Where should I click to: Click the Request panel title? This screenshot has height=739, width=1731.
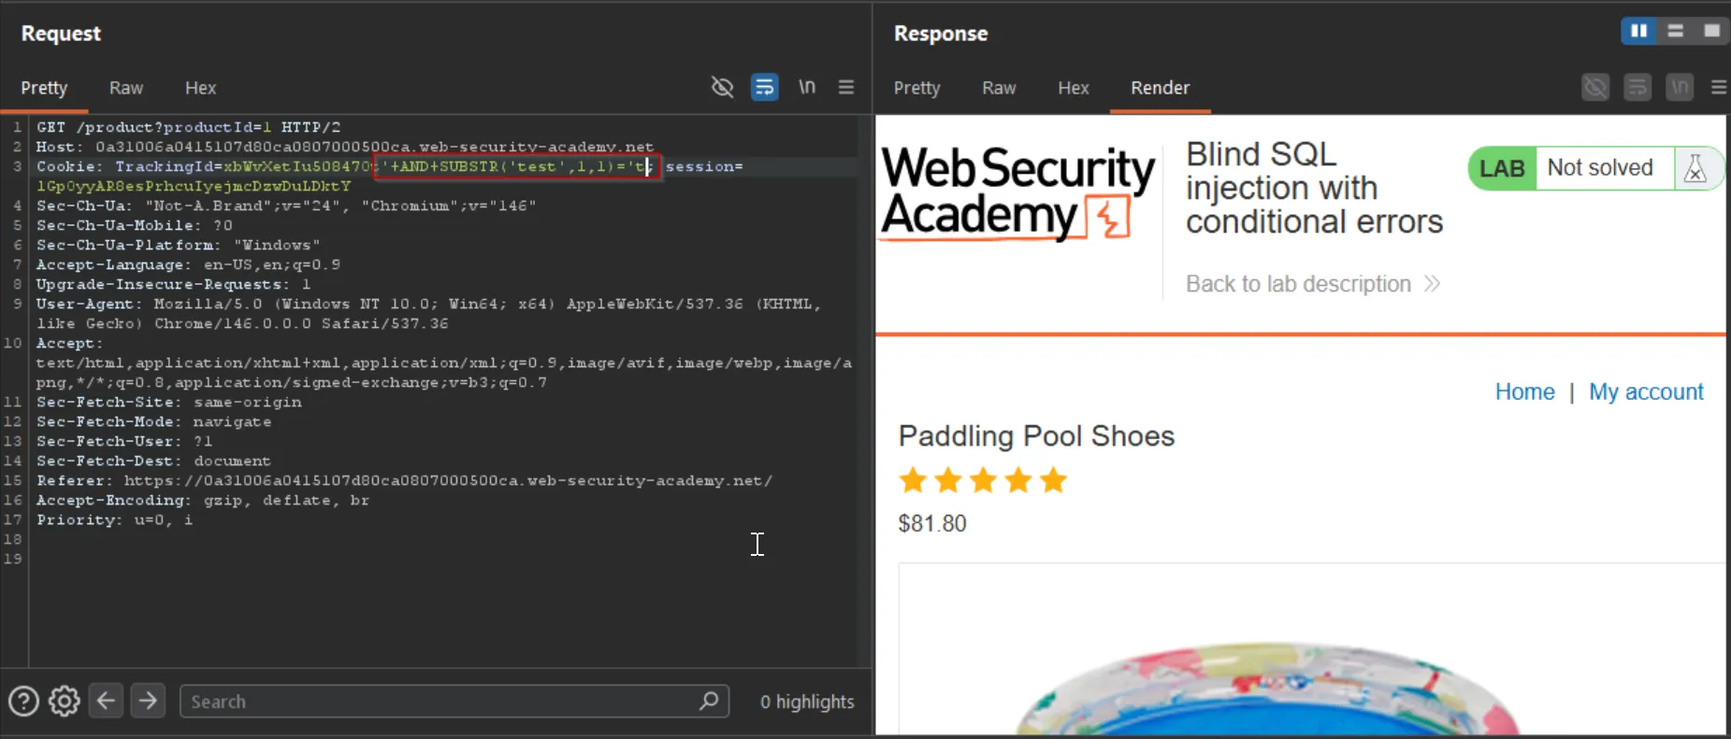(x=61, y=34)
